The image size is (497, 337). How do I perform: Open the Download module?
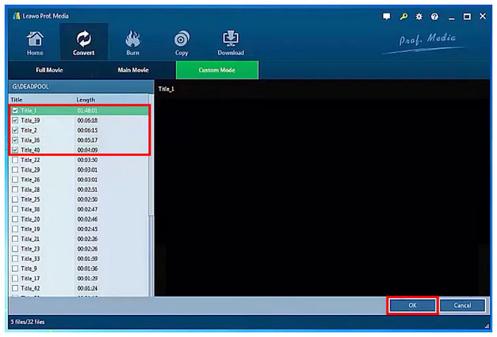pyautogui.click(x=231, y=43)
